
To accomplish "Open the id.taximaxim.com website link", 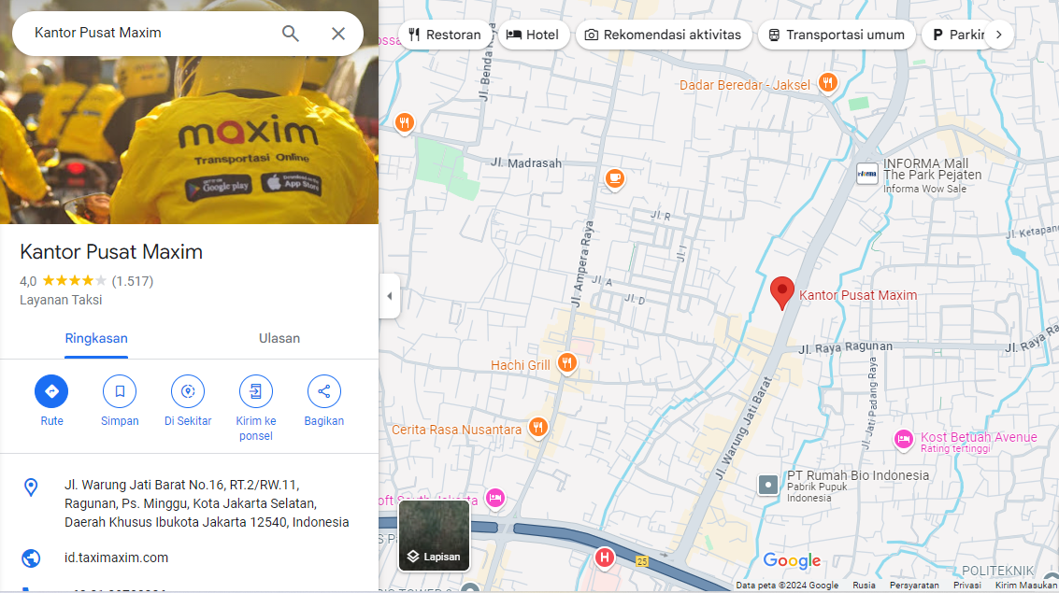I will (116, 558).
